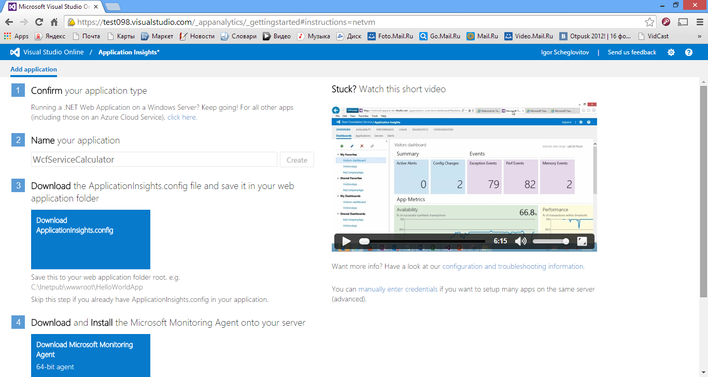Viewport: 708px width, 377px height.
Task: Bookmark this page with the star icon
Action: 649,22
